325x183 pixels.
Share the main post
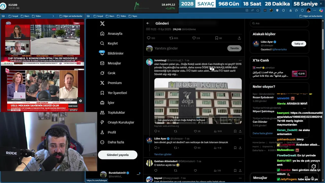click(239, 38)
